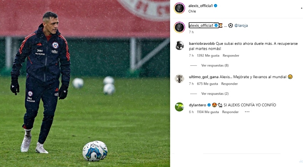The width and height of the screenshot is (303, 167).
Task: Open the Chile location link
Action: (x=192, y=11)
